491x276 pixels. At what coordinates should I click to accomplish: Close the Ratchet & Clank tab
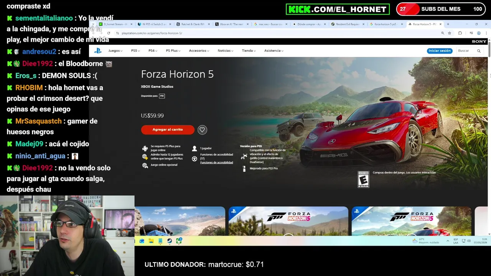point(209,24)
